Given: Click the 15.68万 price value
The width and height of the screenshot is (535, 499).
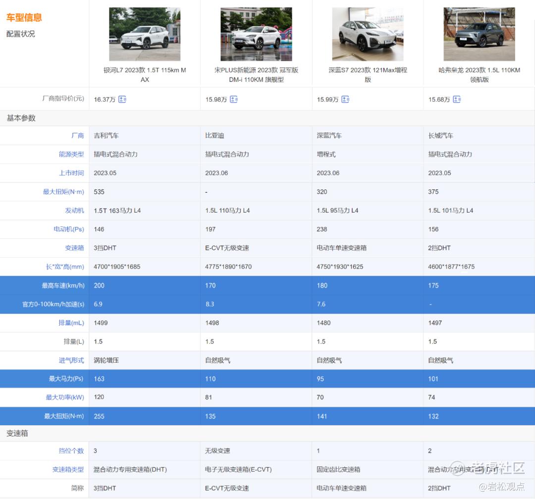Looking at the screenshot, I should point(439,100).
